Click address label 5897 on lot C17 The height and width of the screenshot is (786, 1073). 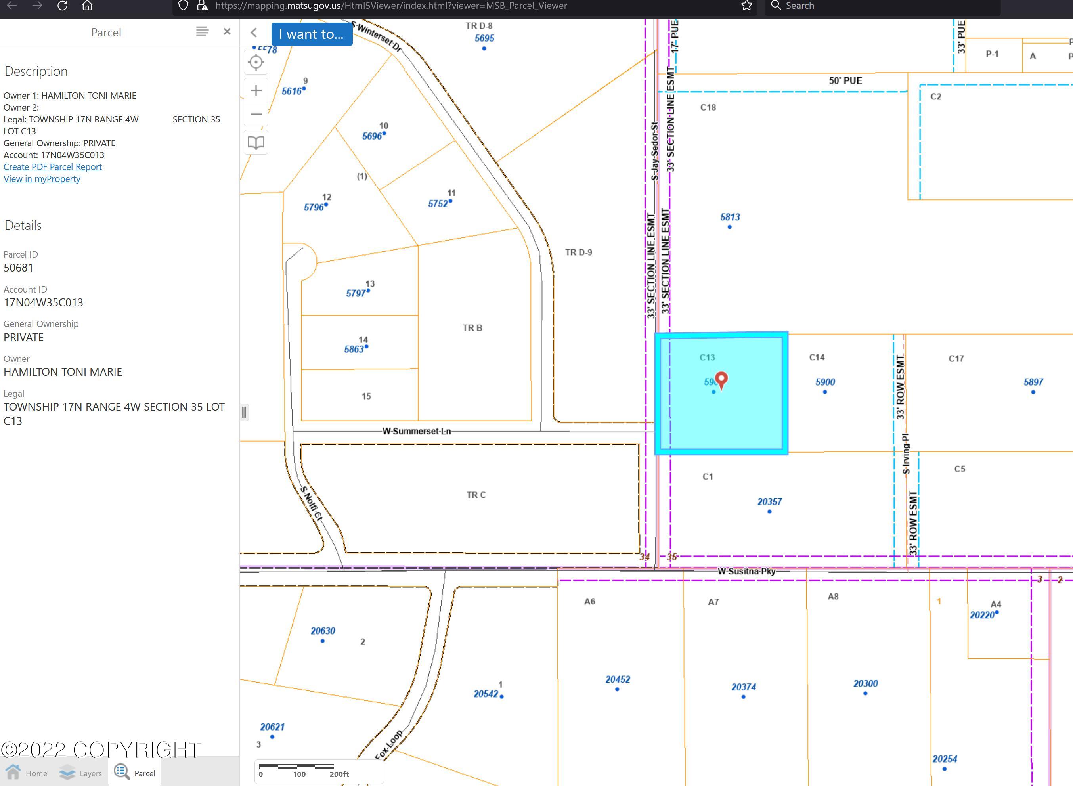[1033, 382]
